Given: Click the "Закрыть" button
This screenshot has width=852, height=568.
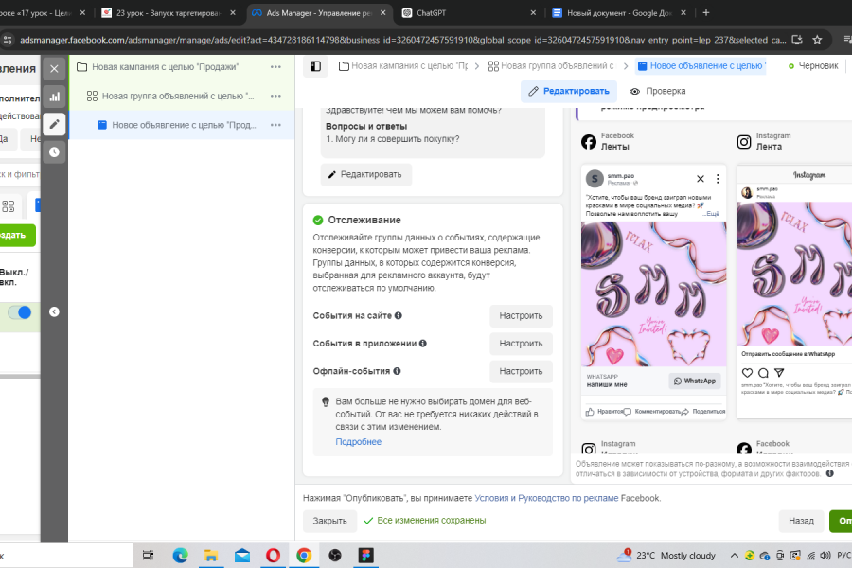Looking at the screenshot, I should tap(329, 521).
